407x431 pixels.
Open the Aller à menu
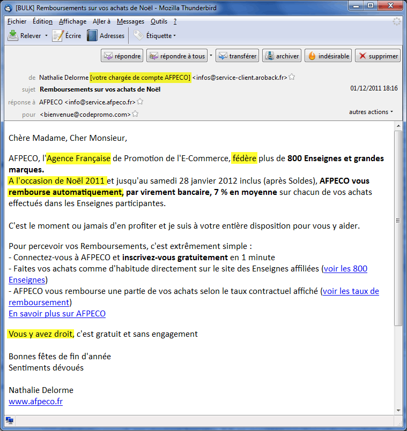(101, 21)
